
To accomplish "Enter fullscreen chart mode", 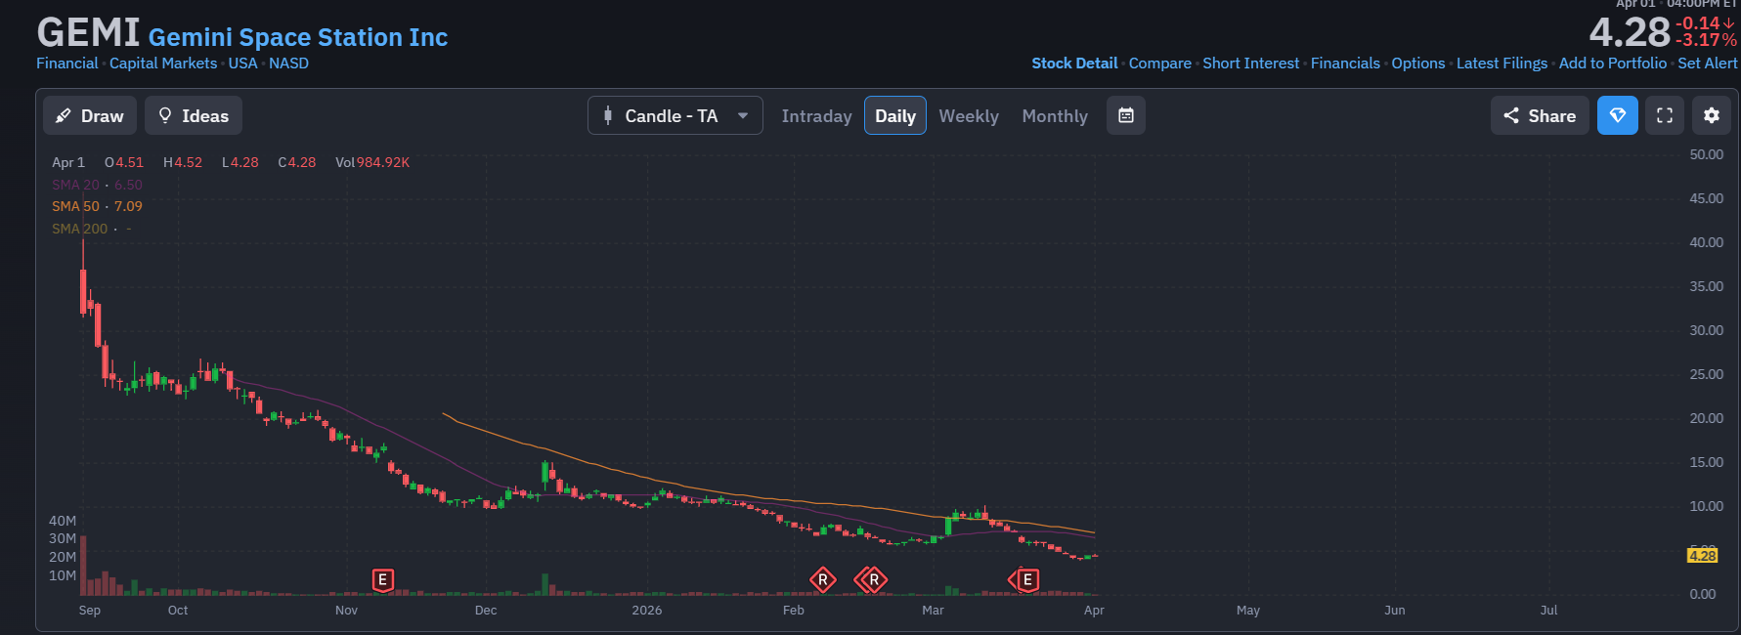I will 1664,116.
